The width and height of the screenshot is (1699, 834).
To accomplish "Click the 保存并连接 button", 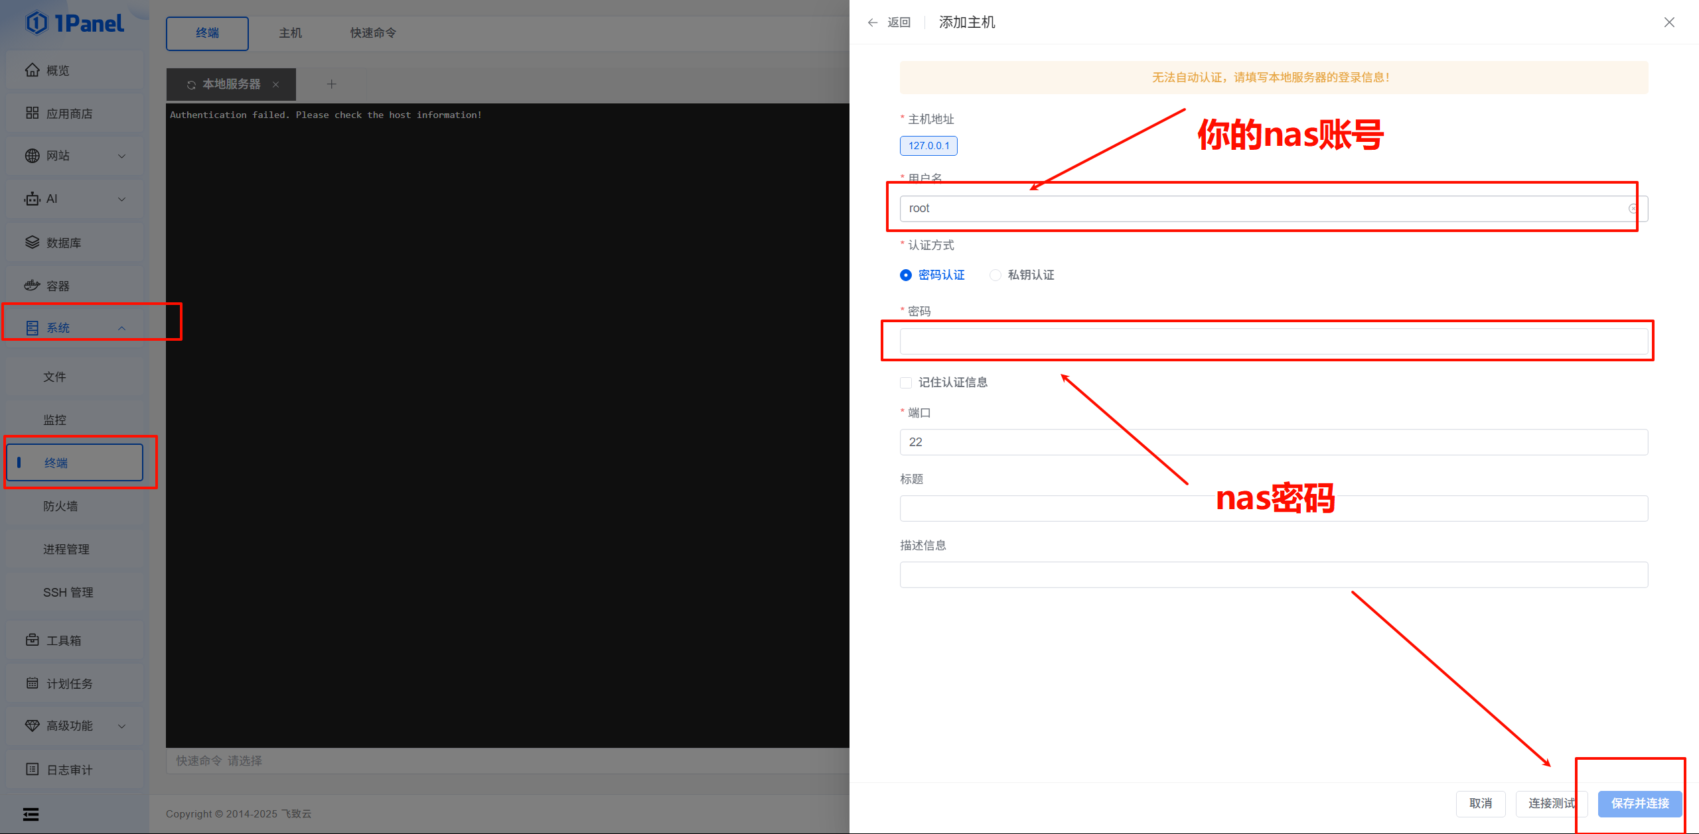I will tap(1640, 804).
